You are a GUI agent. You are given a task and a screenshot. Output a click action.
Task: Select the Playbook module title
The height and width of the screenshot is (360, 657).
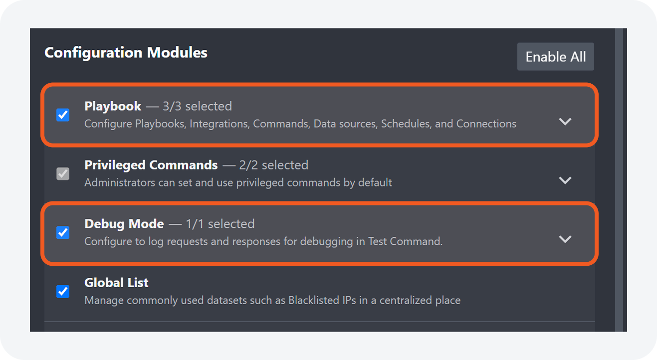coord(113,106)
